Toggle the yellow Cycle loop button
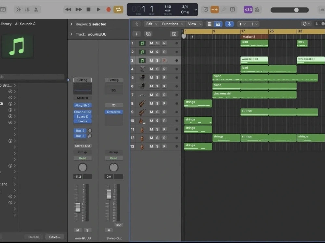The width and height of the screenshot is (325, 243). [118, 9]
